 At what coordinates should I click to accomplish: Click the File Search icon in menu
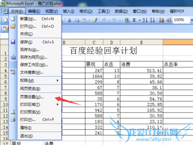[13, 72]
